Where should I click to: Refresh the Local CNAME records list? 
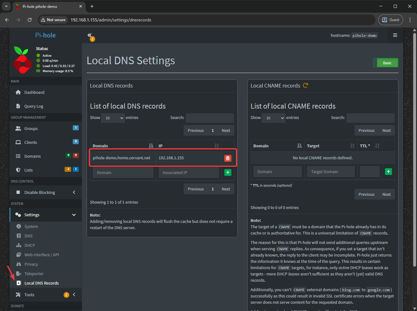[305, 86]
